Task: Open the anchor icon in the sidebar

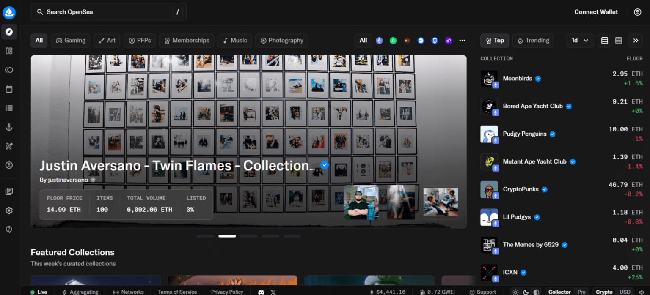Action: coord(9,127)
